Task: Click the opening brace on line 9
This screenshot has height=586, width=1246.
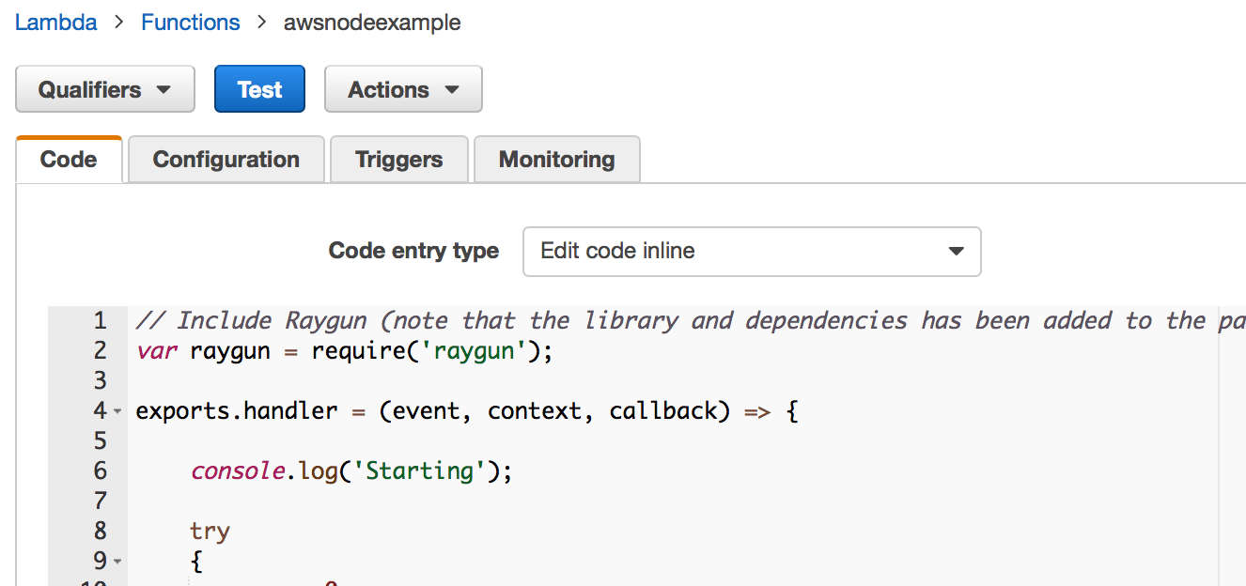Action: coord(196,562)
